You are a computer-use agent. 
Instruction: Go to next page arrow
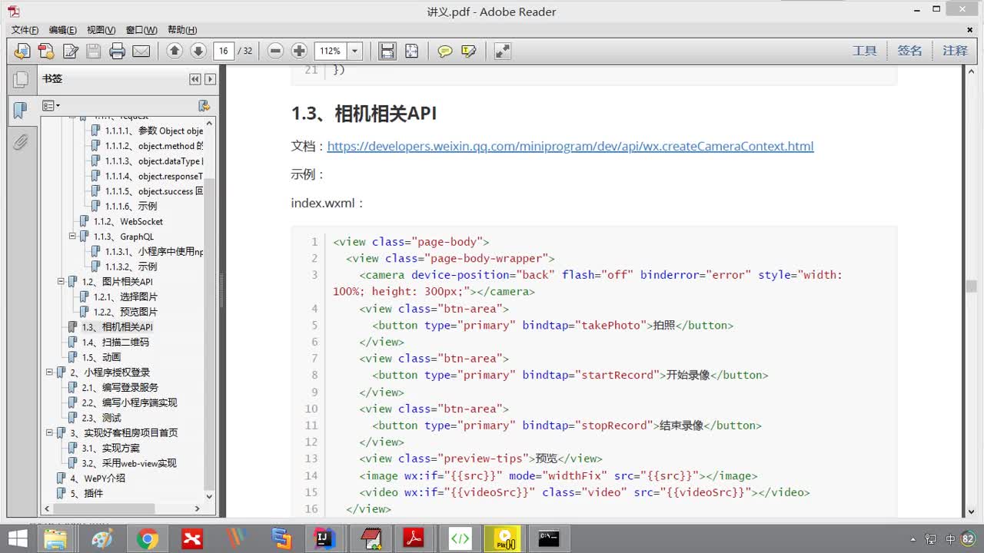point(198,51)
